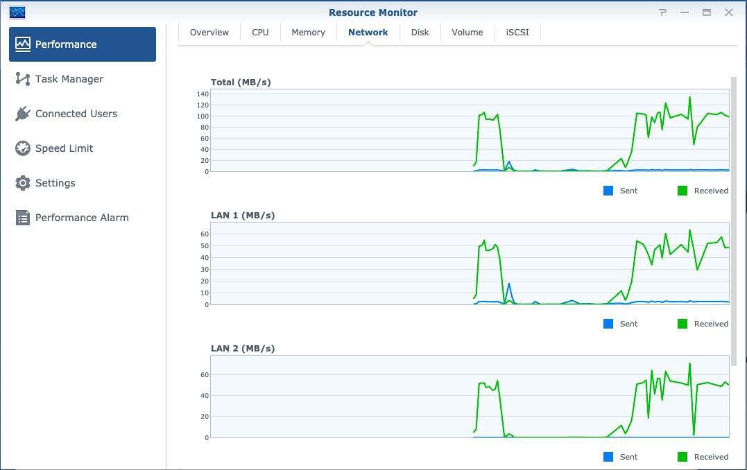Click the Resource Monitor app icon in title bar
This screenshot has width=747, height=470.
(17, 12)
